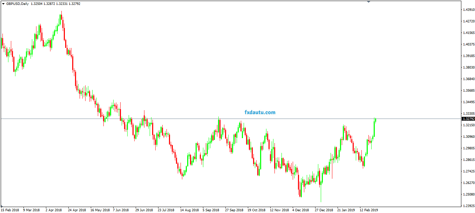Image resolution: width=475 pixels, height=213 pixels.
Task: Select the 27 Dec 2018 date label
Action: [x=324, y=210]
